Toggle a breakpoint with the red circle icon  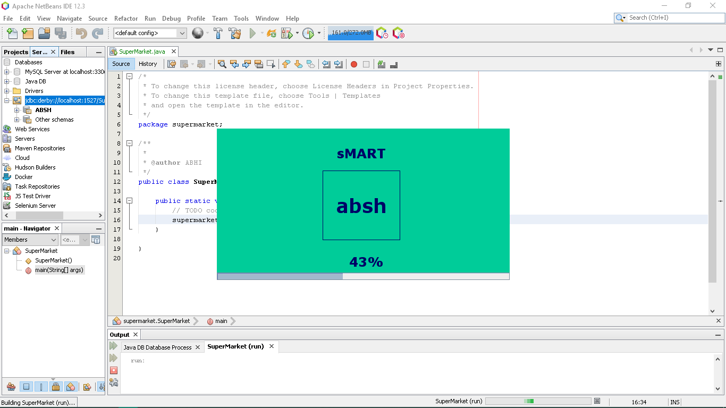click(355, 64)
